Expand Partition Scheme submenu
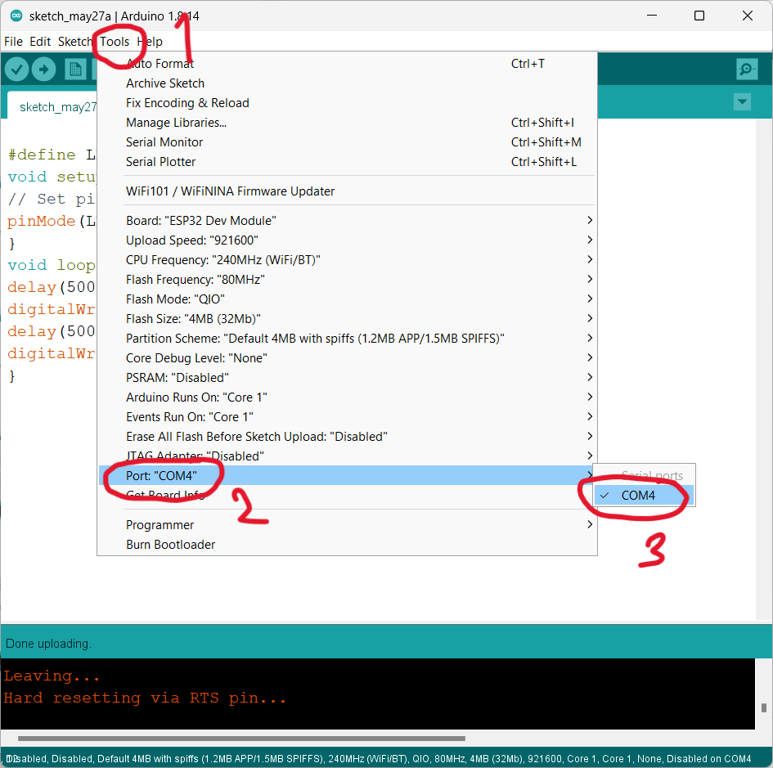The height and width of the screenshot is (768, 773). point(347,339)
